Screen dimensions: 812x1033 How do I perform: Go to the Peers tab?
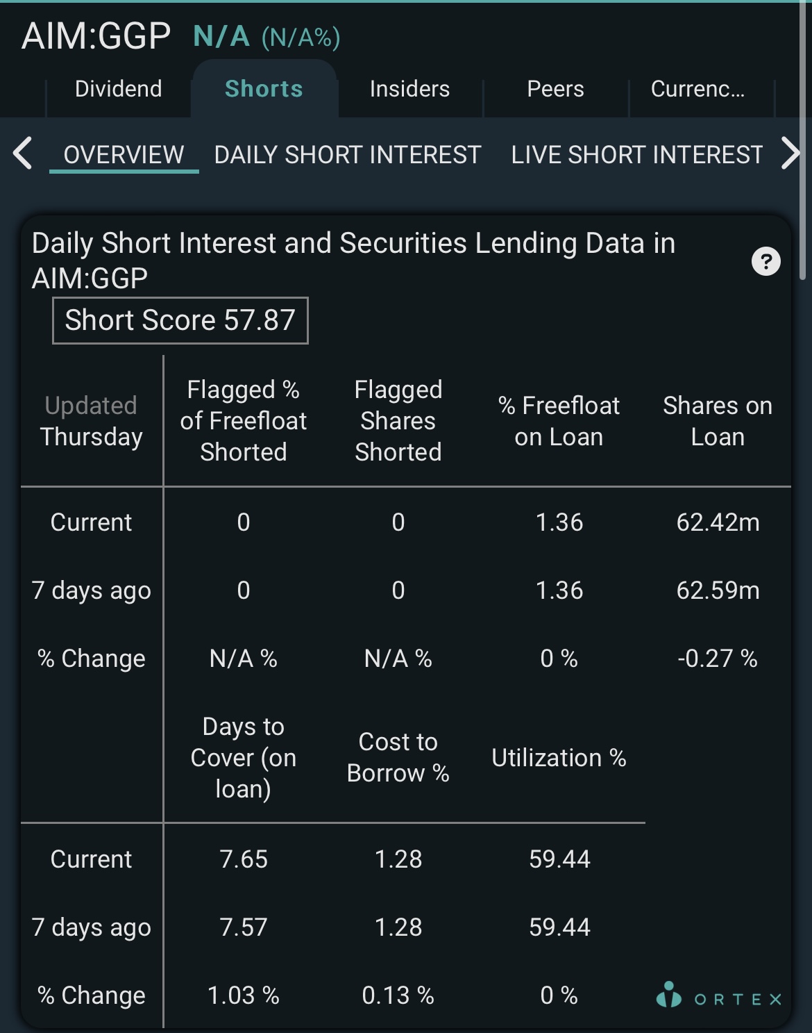[x=555, y=89]
